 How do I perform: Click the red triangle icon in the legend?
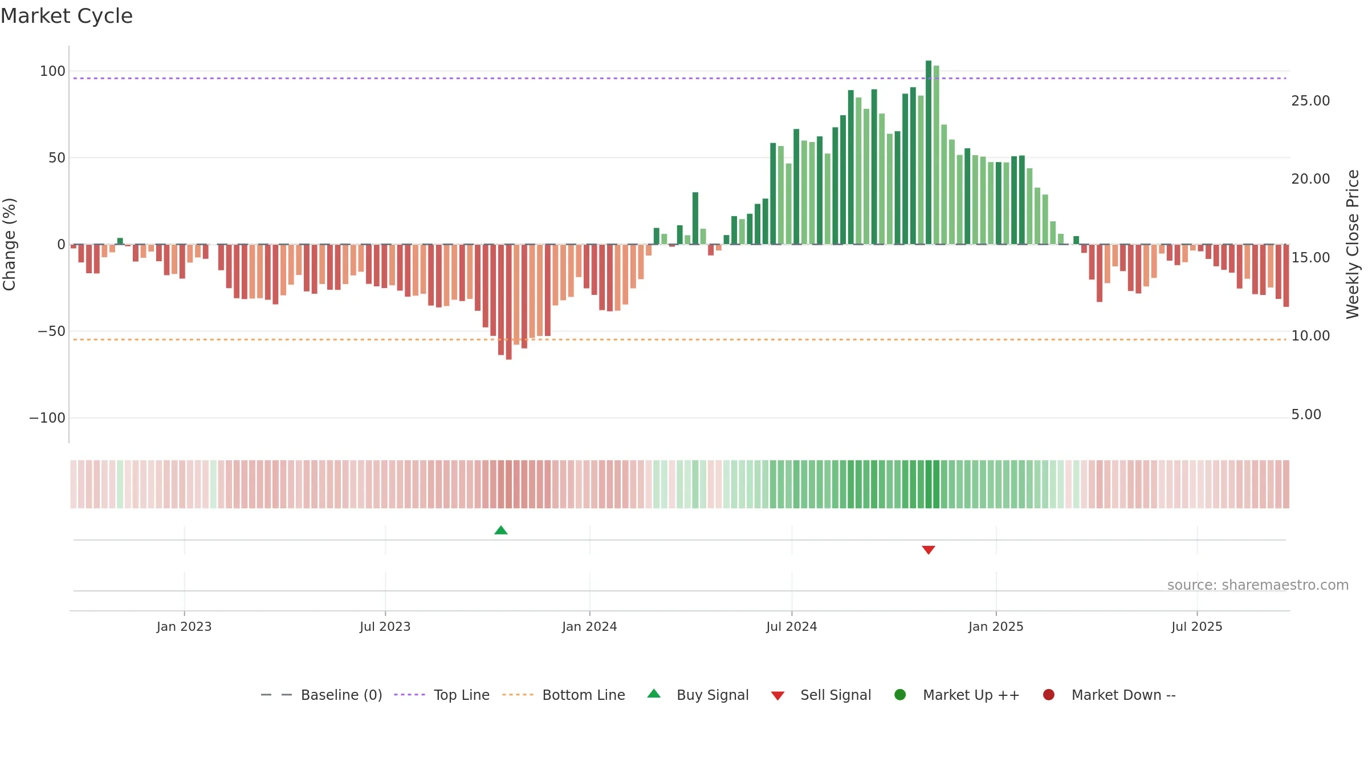click(778, 696)
